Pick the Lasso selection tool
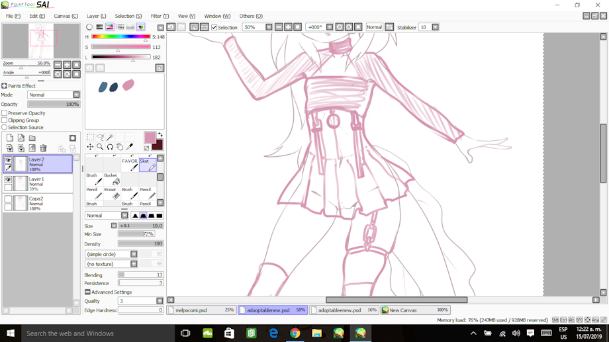Viewport: 609px width, 342px height. click(x=101, y=138)
